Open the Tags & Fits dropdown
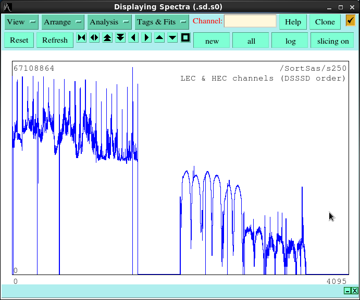 coord(162,22)
